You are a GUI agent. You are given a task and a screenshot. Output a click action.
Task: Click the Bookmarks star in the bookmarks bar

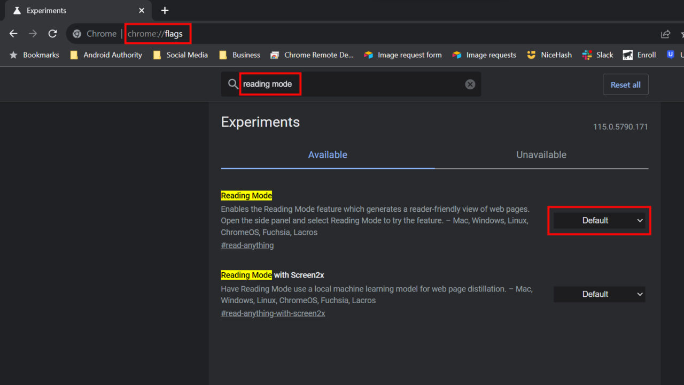click(14, 55)
